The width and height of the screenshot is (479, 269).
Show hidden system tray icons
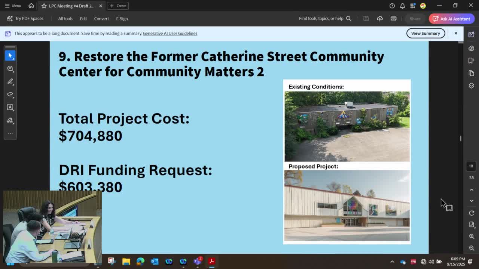(x=392, y=262)
